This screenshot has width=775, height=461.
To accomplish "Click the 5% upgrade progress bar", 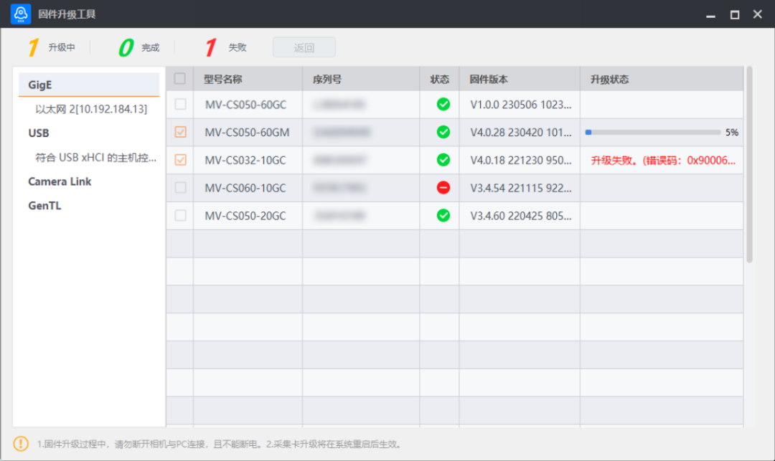I will point(652,133).
